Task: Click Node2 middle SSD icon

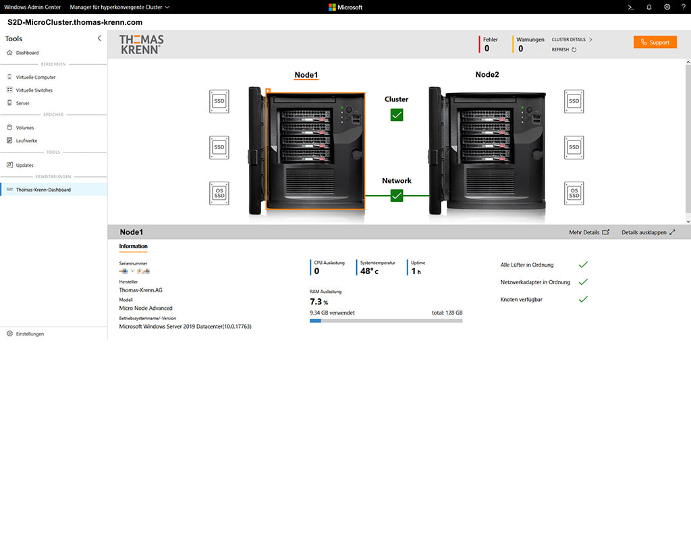Action: coord(574,147)
